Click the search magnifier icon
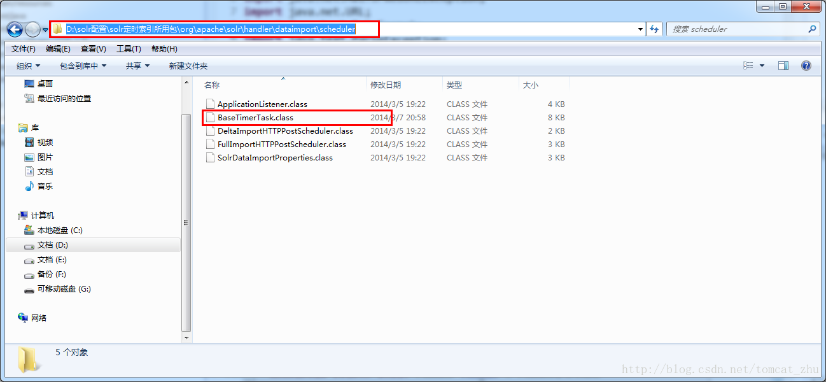 [x=812, y=29]
